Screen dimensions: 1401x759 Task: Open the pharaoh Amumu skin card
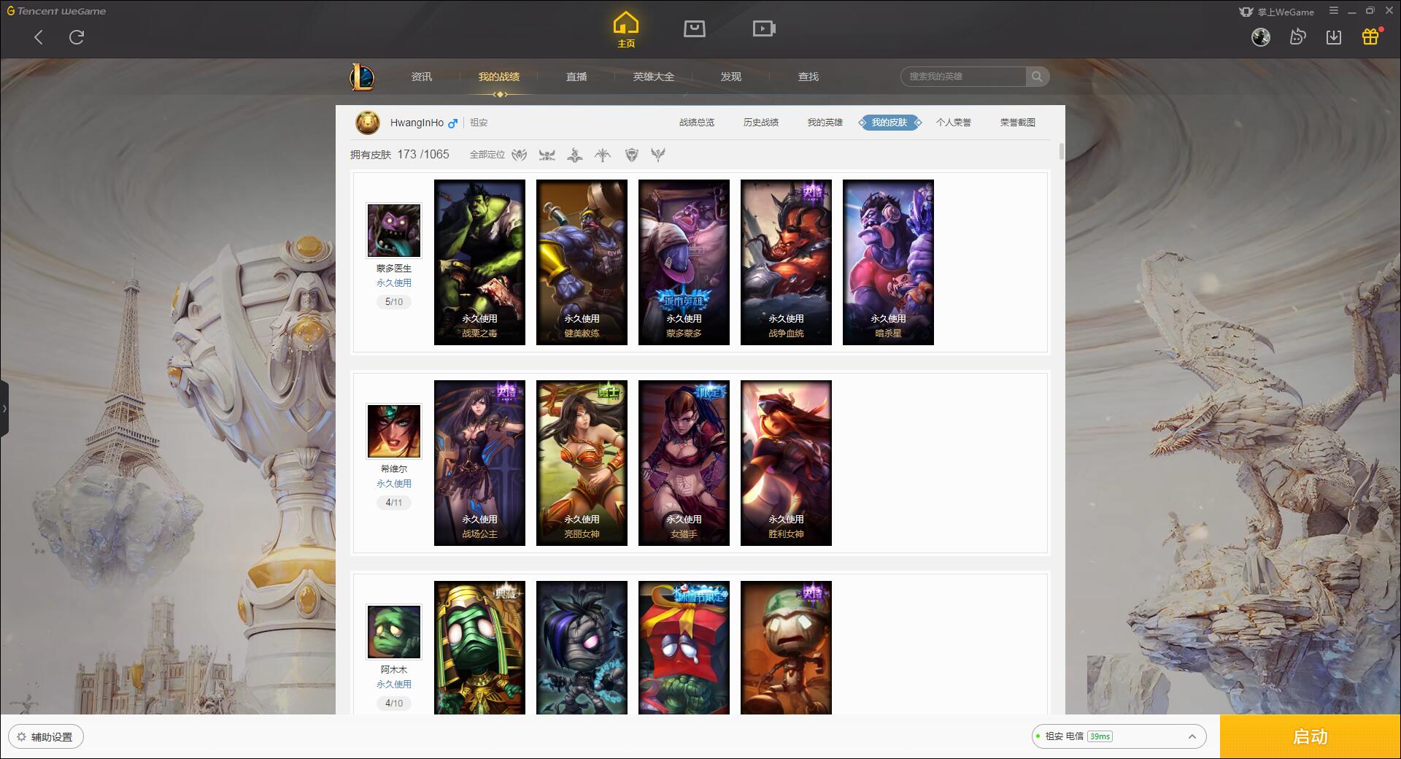pos(479,647)
